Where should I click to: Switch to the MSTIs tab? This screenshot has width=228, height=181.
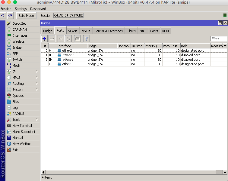tap(86, 31)
